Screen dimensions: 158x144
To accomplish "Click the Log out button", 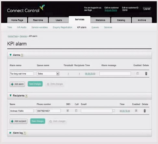I will click(x=147, y=9).
